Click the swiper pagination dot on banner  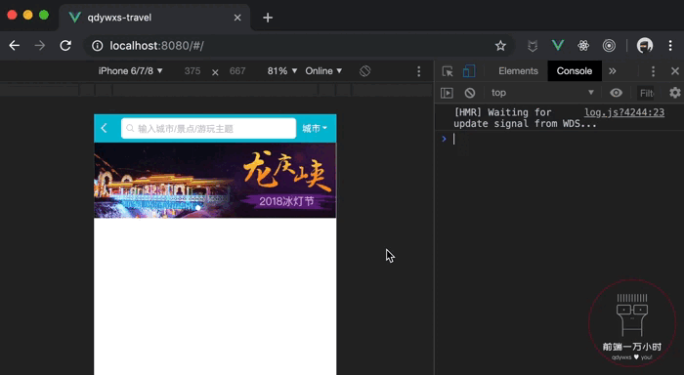198,208
